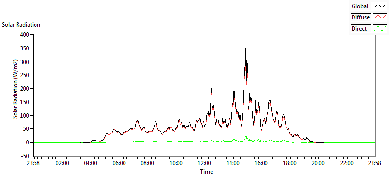
Task: Click the -50 y-axis minimum value
Action: pos(25,156)
